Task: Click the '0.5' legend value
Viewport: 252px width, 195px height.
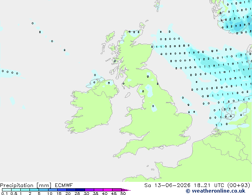Action: (14, 193)
